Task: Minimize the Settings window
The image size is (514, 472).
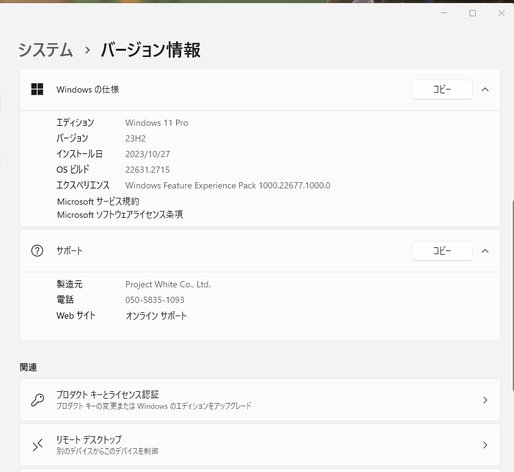Action: point(444,13)
